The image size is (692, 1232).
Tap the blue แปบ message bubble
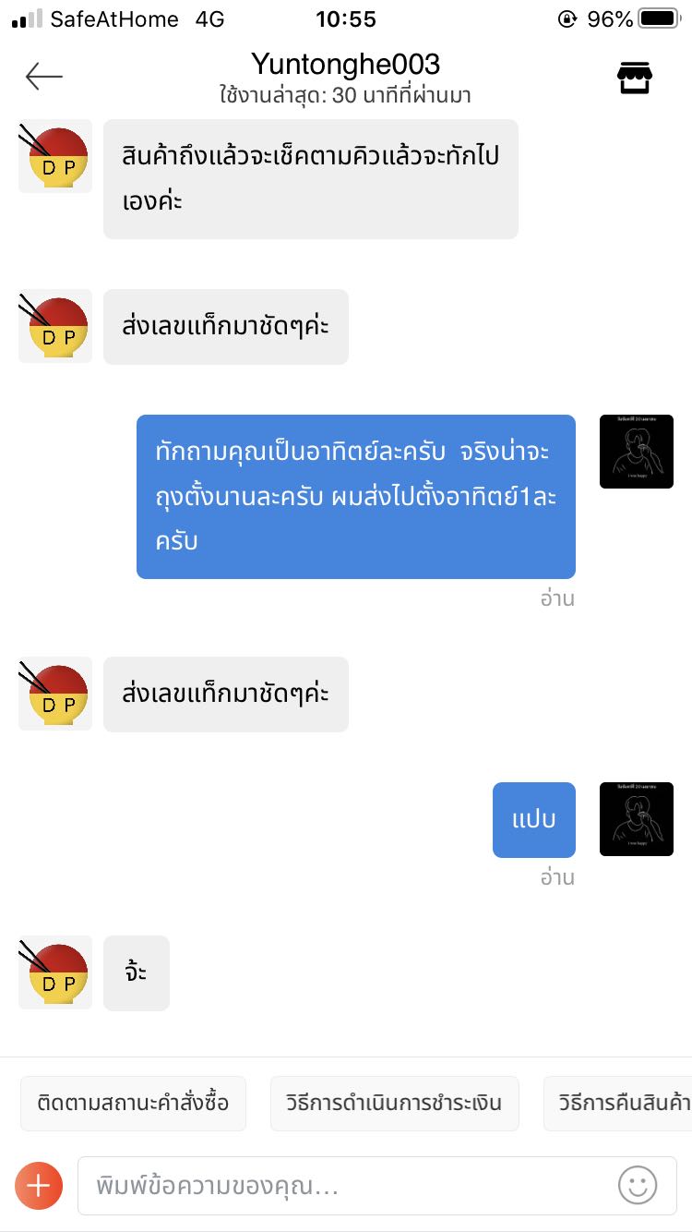tap(533, 820)
